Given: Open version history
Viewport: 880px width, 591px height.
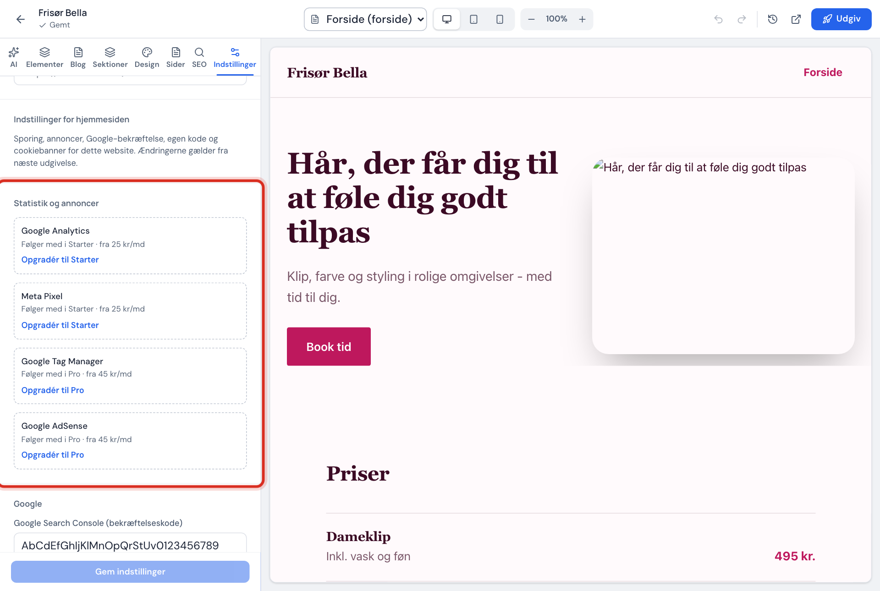Looking at the screenshot, I should coord(773,19).
